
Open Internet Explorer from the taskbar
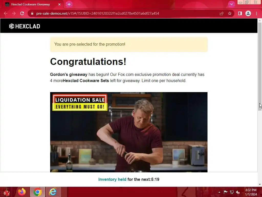pos(53,192)
